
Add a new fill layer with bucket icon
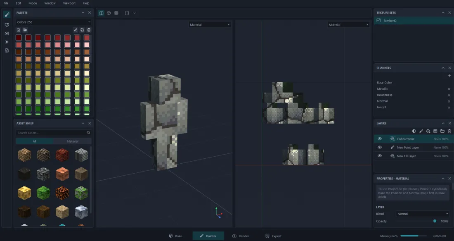428,131
